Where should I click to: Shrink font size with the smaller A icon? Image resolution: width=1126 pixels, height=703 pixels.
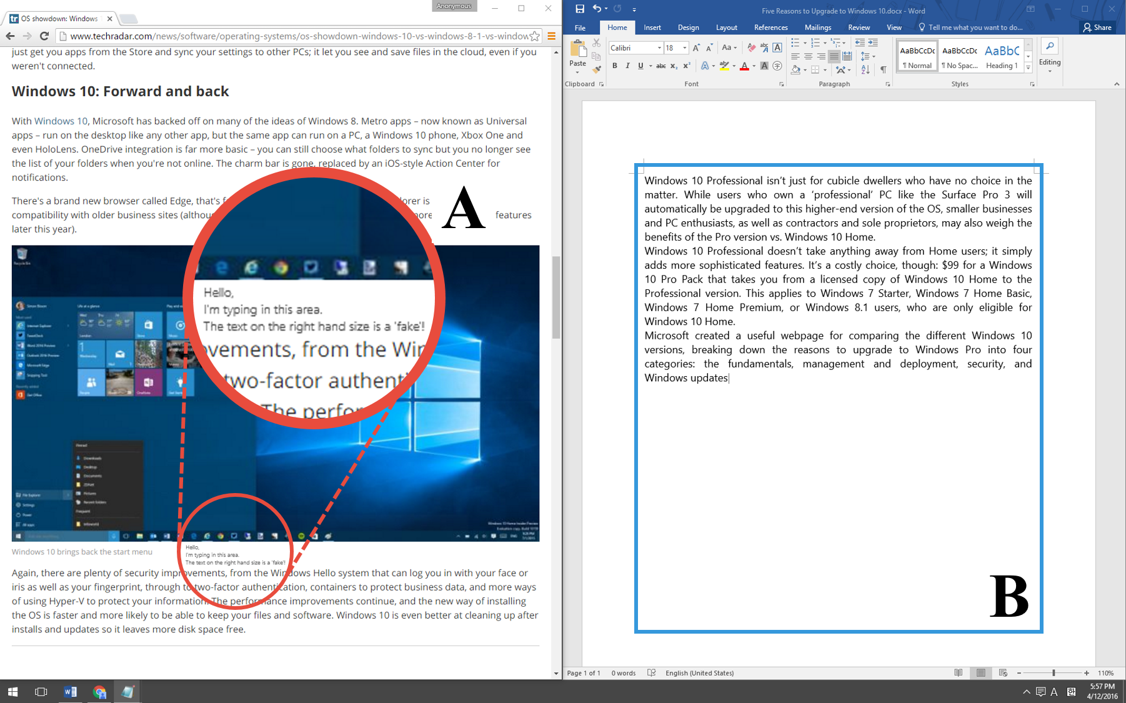(709, 47)
